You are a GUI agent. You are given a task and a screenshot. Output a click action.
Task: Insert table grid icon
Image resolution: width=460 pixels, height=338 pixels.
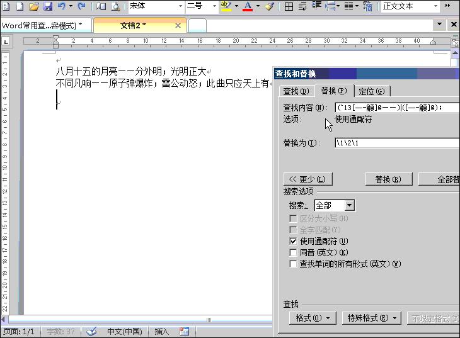[289, 6]
